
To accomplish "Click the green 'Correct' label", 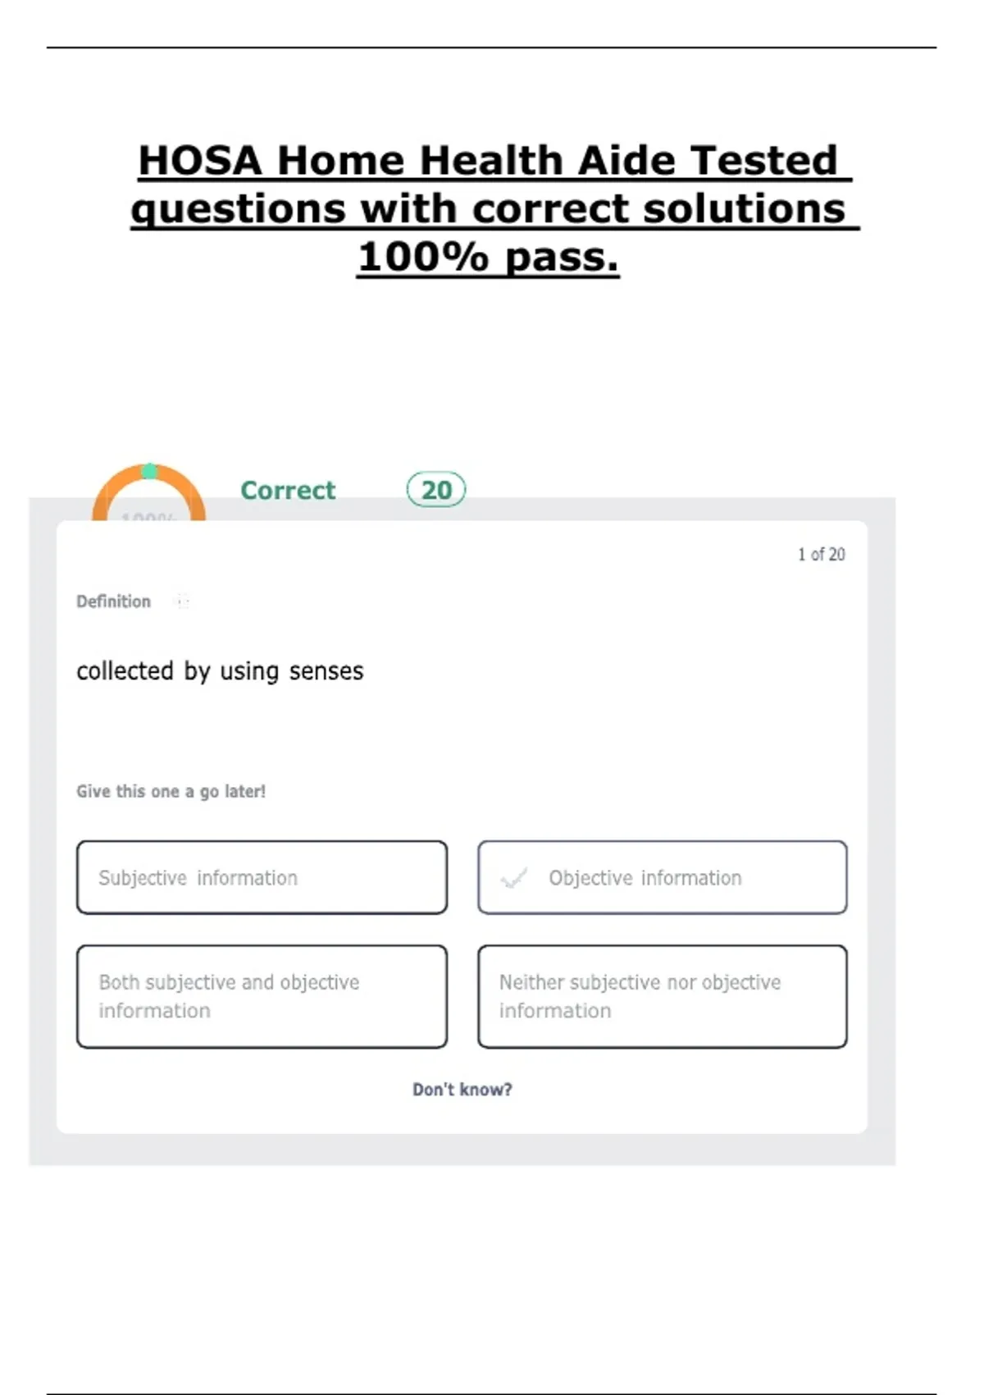I will (x=288, y=491).
